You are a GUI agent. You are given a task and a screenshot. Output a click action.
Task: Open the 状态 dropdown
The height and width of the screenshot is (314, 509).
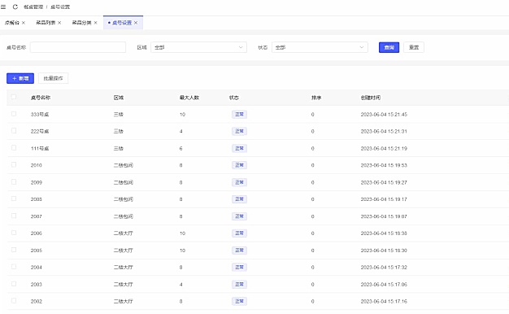tap(320, 47)
